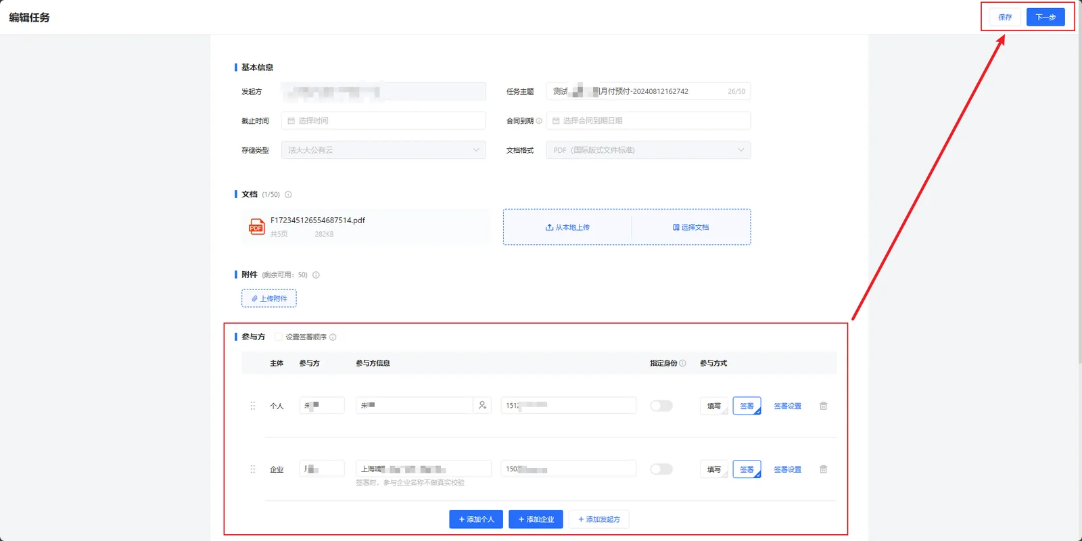Screen dimensions: 1082x541
Task: Select 填写 mode for 个人 row
Action: [714, 406]
